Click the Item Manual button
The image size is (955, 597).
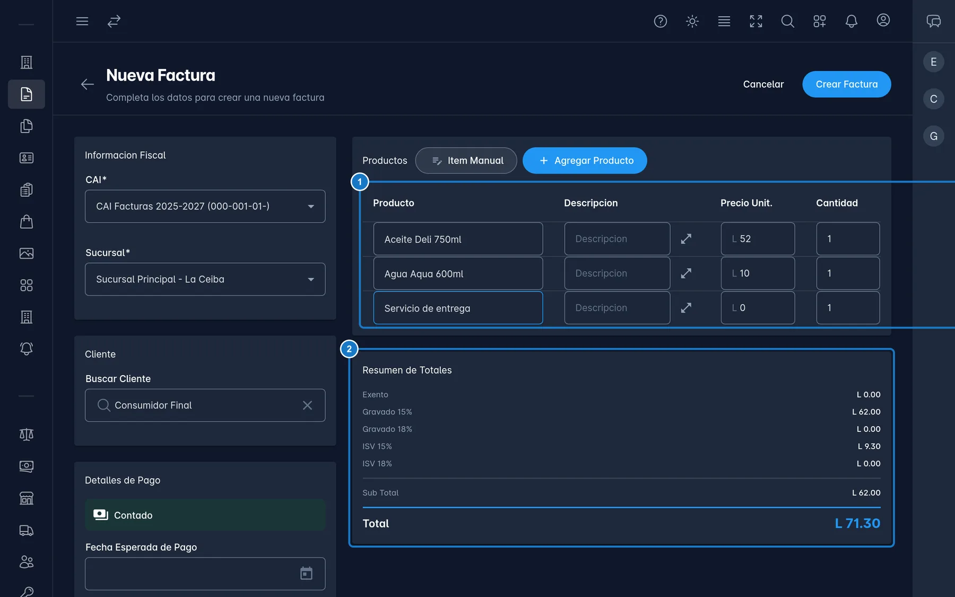click(466, 160)
